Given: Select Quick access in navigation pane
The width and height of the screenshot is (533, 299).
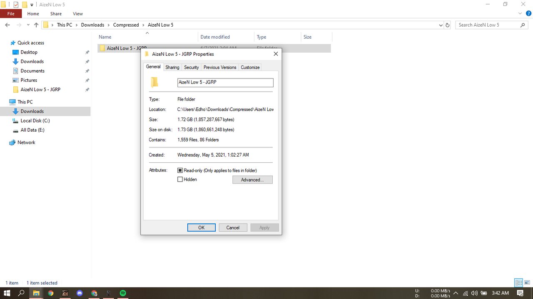Looking at the screenshot, I should click(x=30, y=43).
